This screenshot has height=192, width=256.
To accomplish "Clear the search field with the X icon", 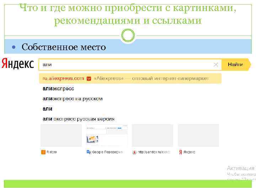I will pyautogui.click(x=216, y=65).
